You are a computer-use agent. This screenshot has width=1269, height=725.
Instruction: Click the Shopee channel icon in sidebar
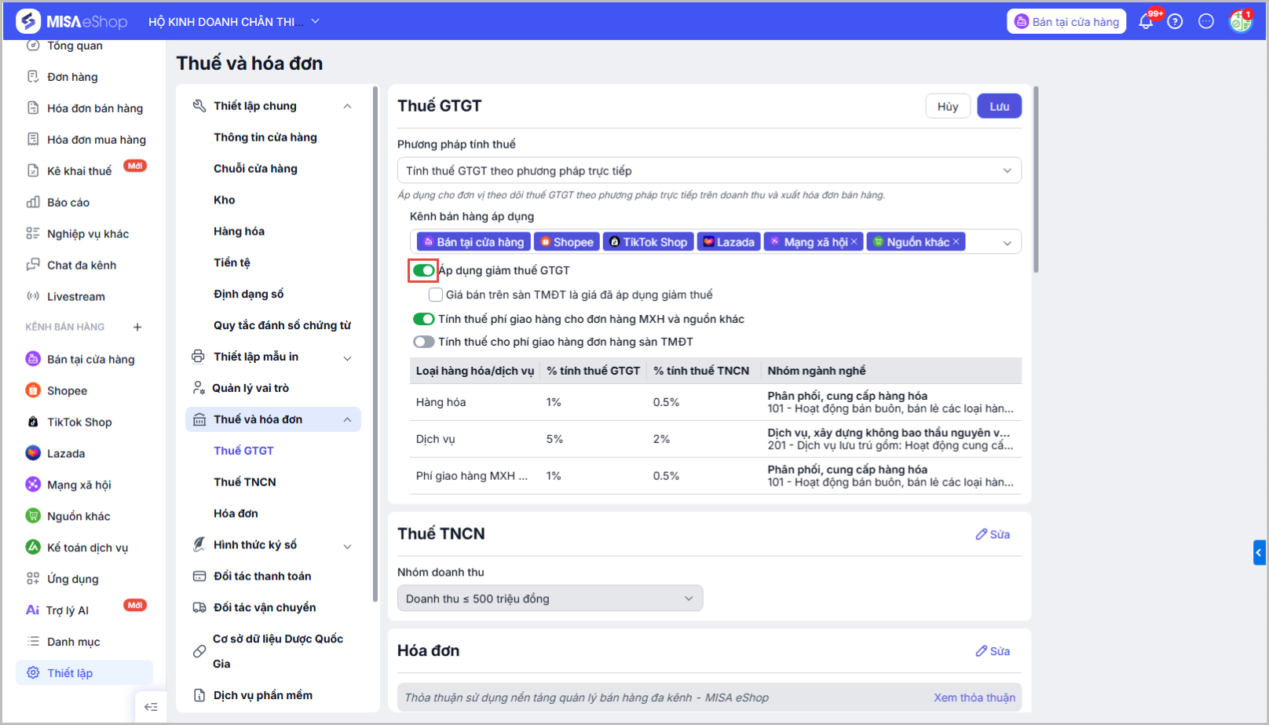click(33, 390)
